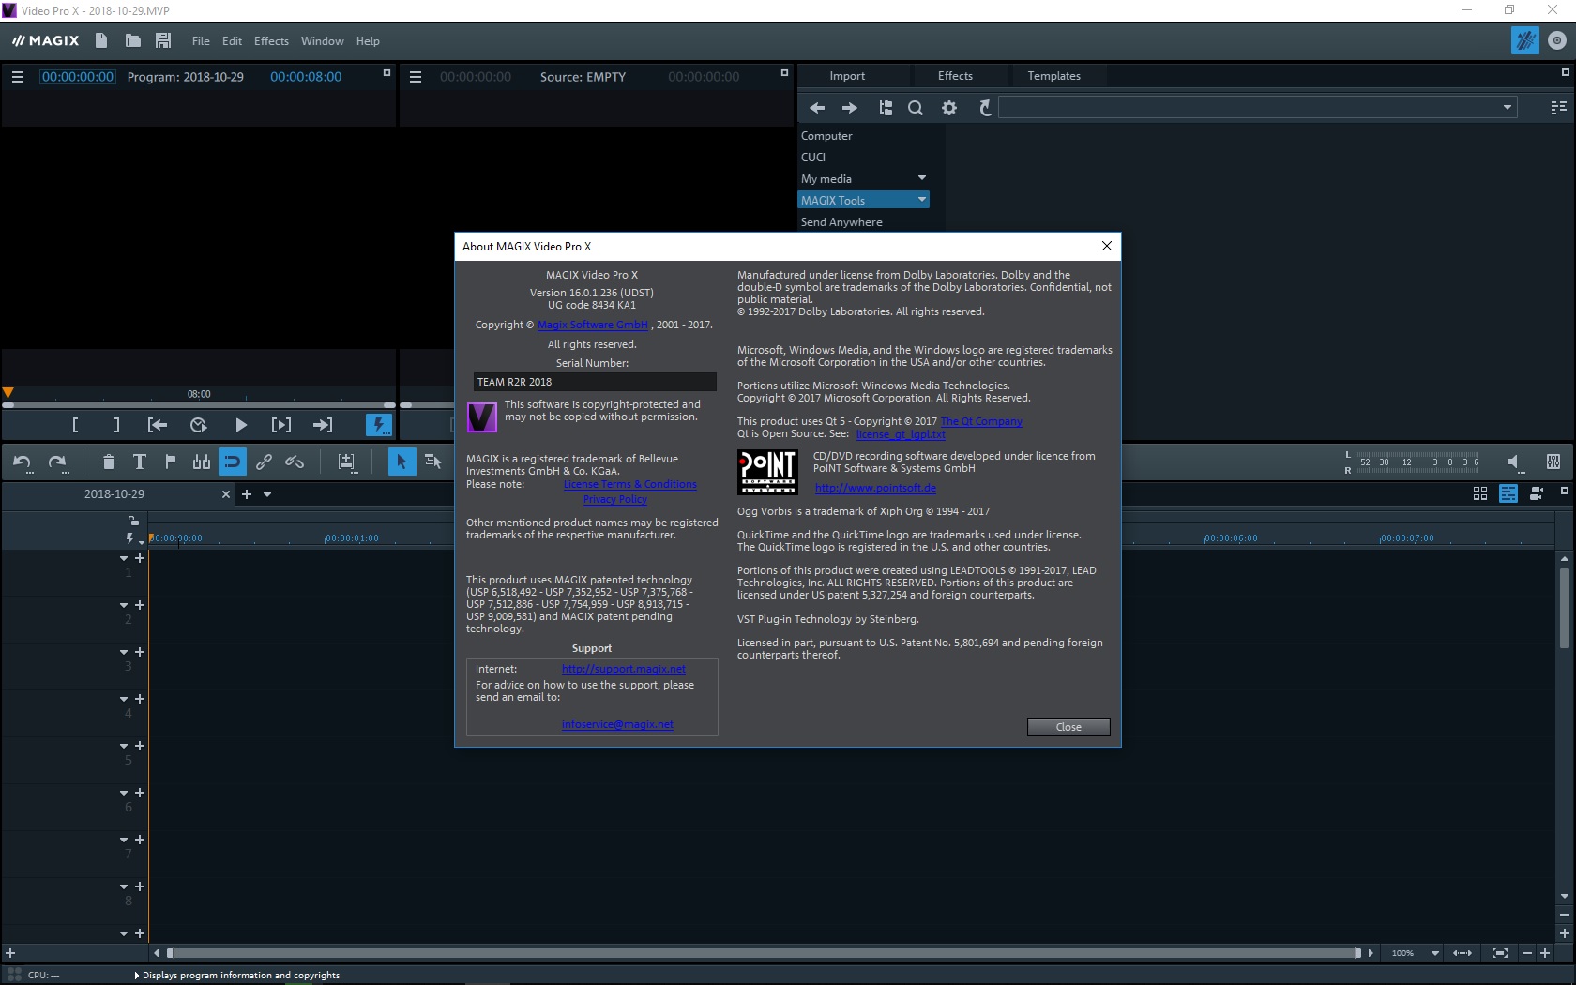This screenshot has width=1576, height=985.
Task: Open the zoom 100% dropdown
Action: point(1434,953)
